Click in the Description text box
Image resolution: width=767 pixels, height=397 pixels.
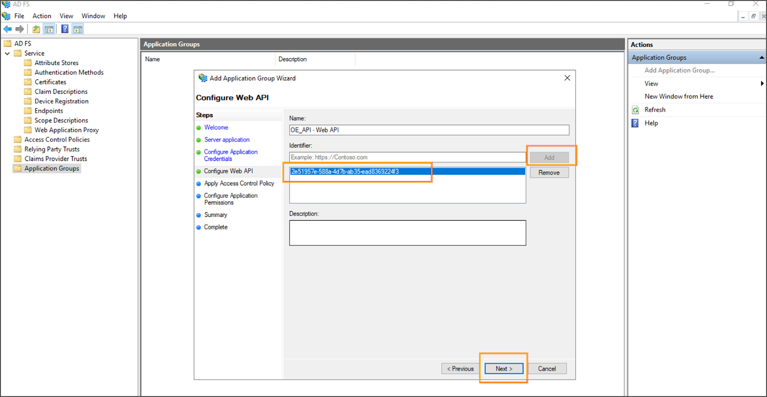pyautogui.click(x=407, y=233)
